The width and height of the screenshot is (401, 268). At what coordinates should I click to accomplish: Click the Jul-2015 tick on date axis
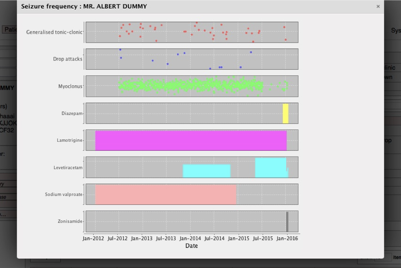[262, 238]
